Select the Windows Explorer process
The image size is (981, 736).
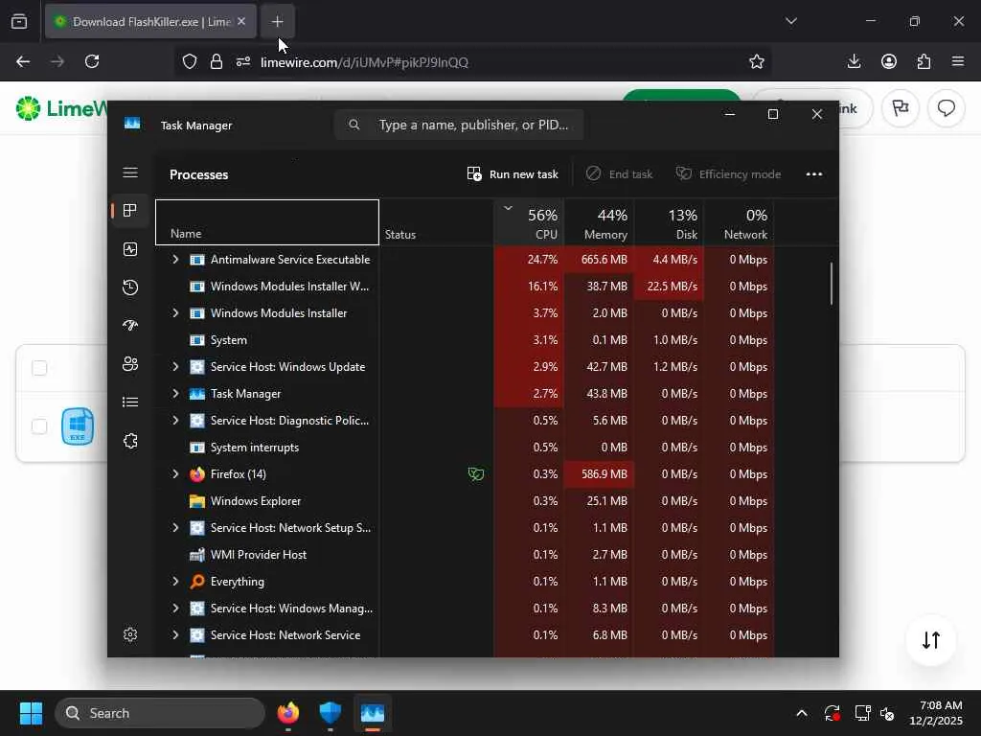pos(465,501)
